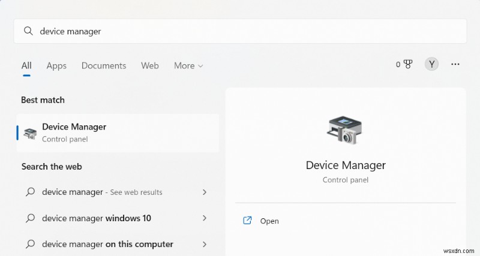
Task: Click the large Device Manager preview icon
Action: (346, 130)
